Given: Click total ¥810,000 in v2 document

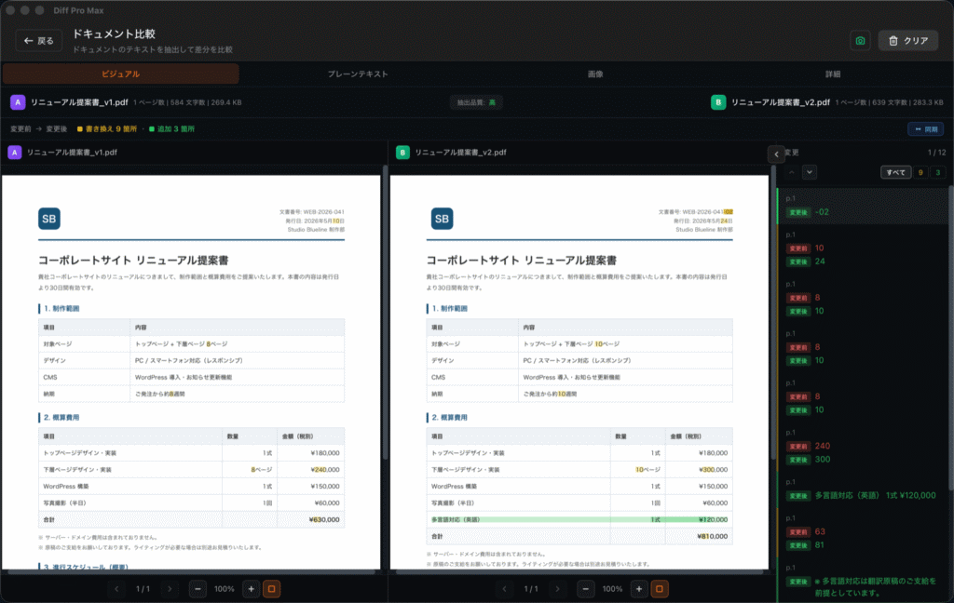Looking at the screenshot, I should coord(713,536).
